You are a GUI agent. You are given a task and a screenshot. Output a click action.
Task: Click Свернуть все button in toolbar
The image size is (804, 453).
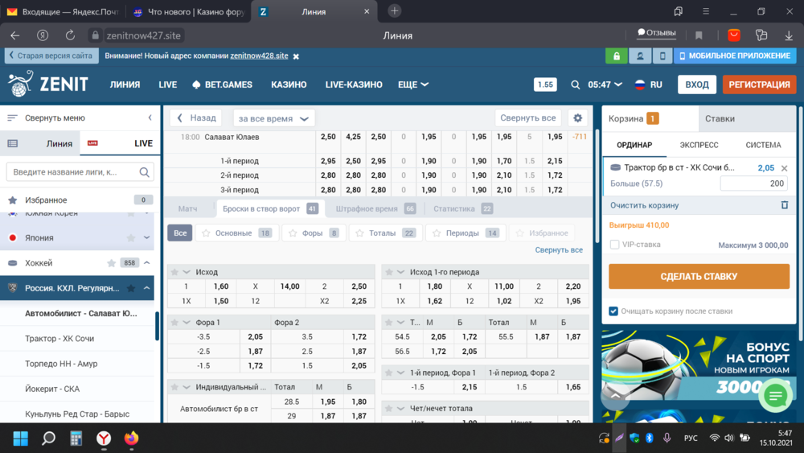pos(527,118)
